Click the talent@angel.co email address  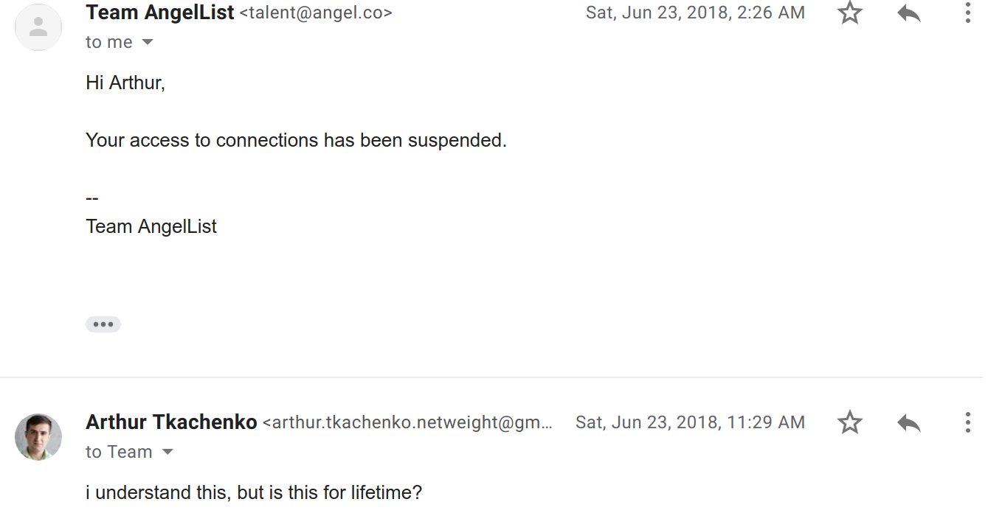316,13
